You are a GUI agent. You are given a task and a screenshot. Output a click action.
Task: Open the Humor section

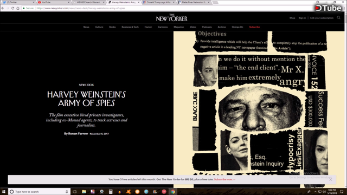pos(148,27)
